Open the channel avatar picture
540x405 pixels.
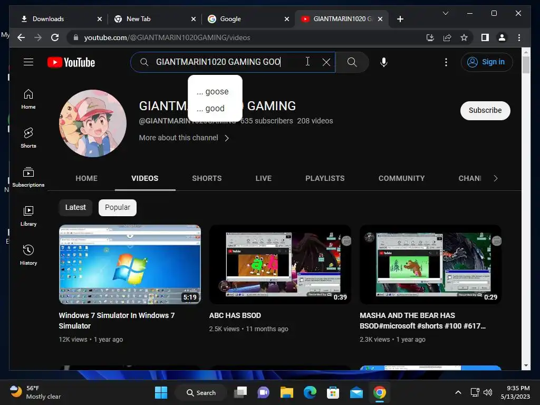[93, 123]
